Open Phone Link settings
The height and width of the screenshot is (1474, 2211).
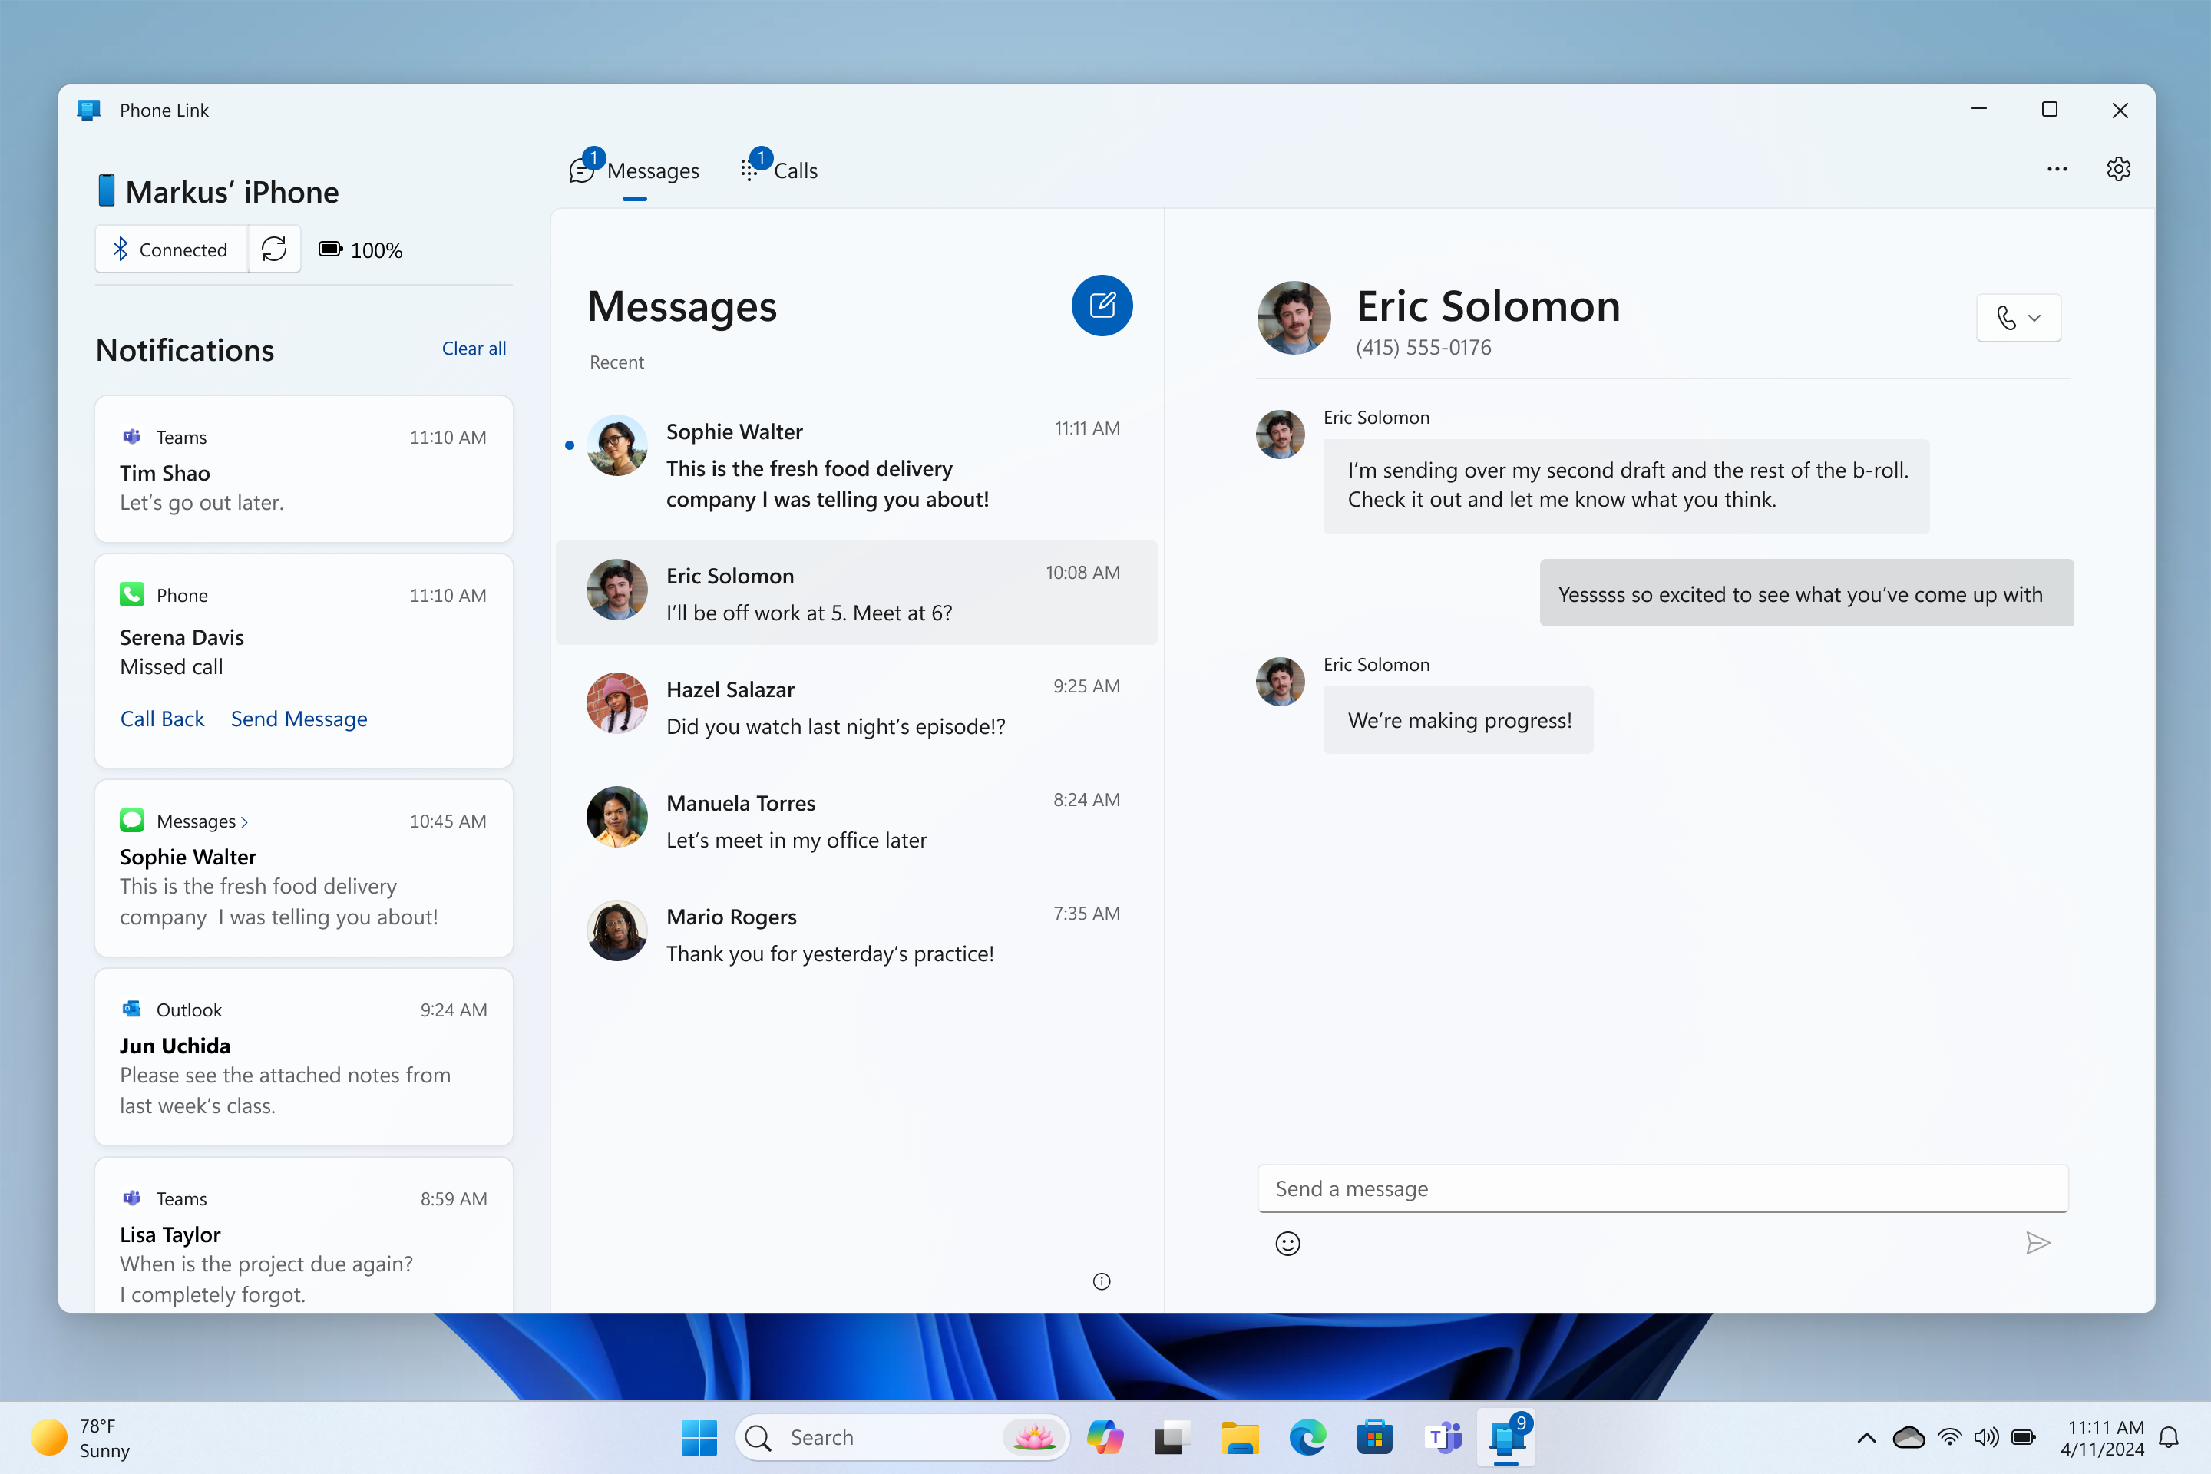pos(2118,168)
